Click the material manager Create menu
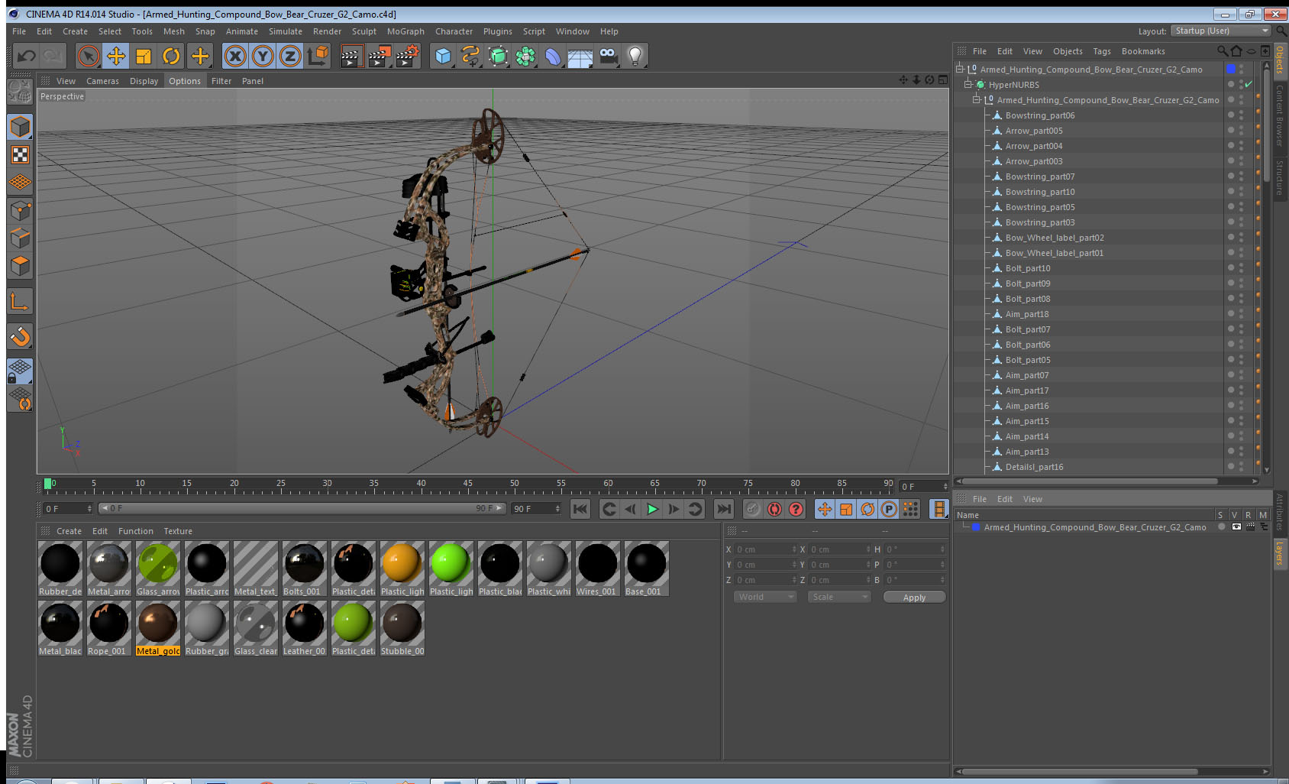 (x=69, y=531)
